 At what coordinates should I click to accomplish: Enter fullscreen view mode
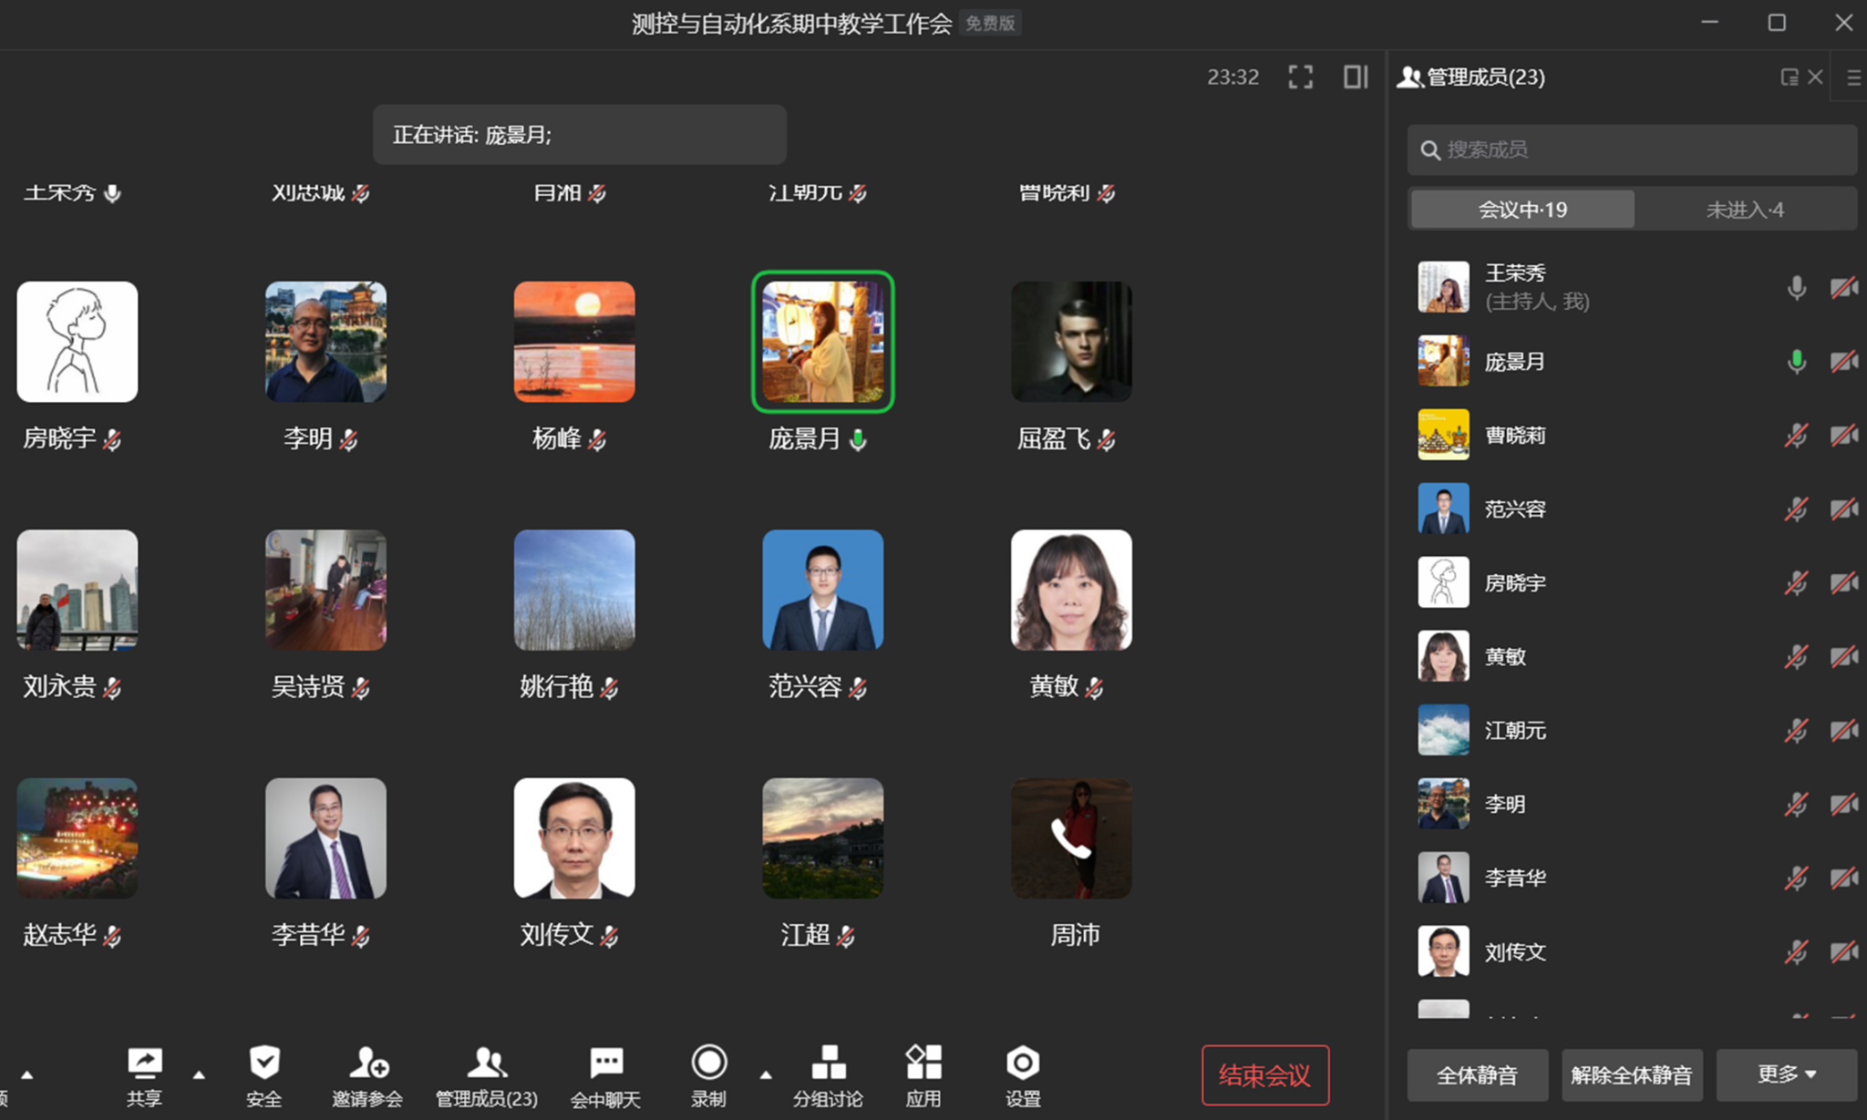[x=1301, y=77]
